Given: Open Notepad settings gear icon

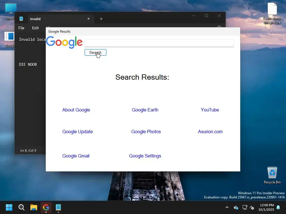Looking at the screenshot, I should (219, 26).
